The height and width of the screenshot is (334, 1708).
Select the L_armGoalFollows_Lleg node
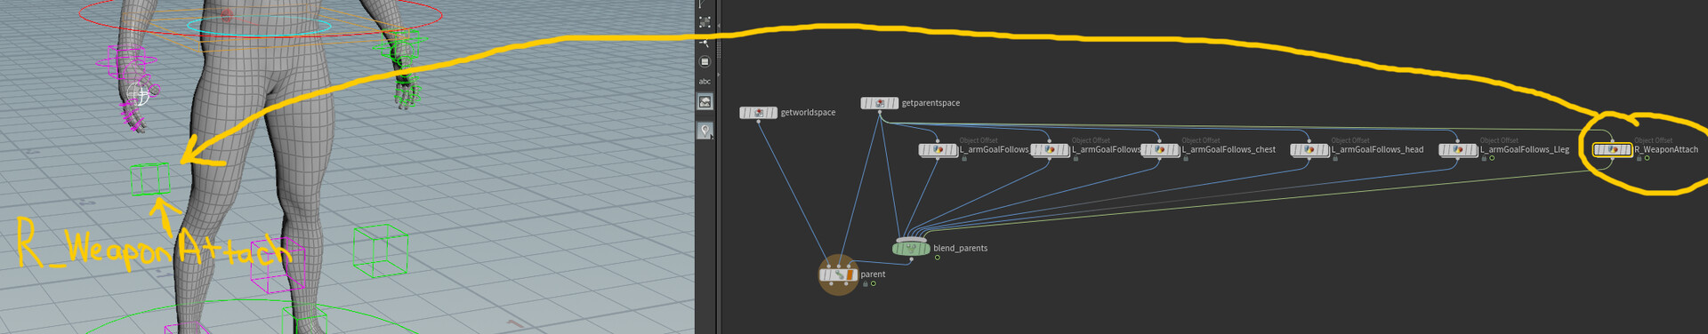tap(1458, 150)
